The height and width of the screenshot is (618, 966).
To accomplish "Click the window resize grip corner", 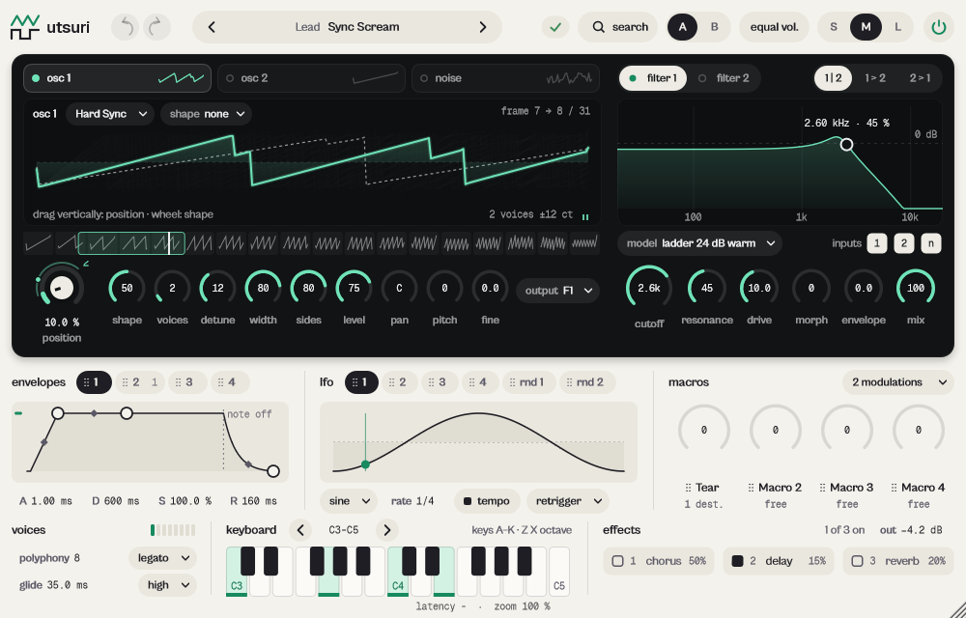I will pyautogui.click(x=958, y=610).
